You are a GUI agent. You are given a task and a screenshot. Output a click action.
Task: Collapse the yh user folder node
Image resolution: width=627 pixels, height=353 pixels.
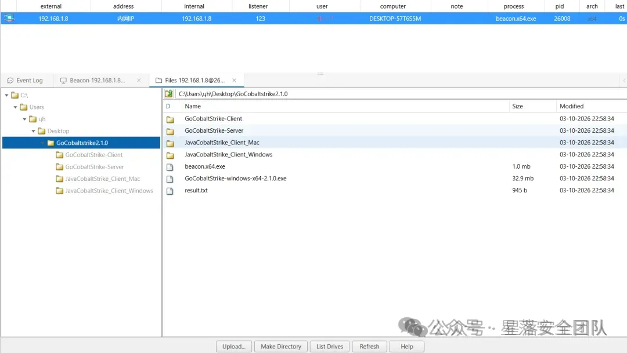pyautogui.click(x=24, y=119)
